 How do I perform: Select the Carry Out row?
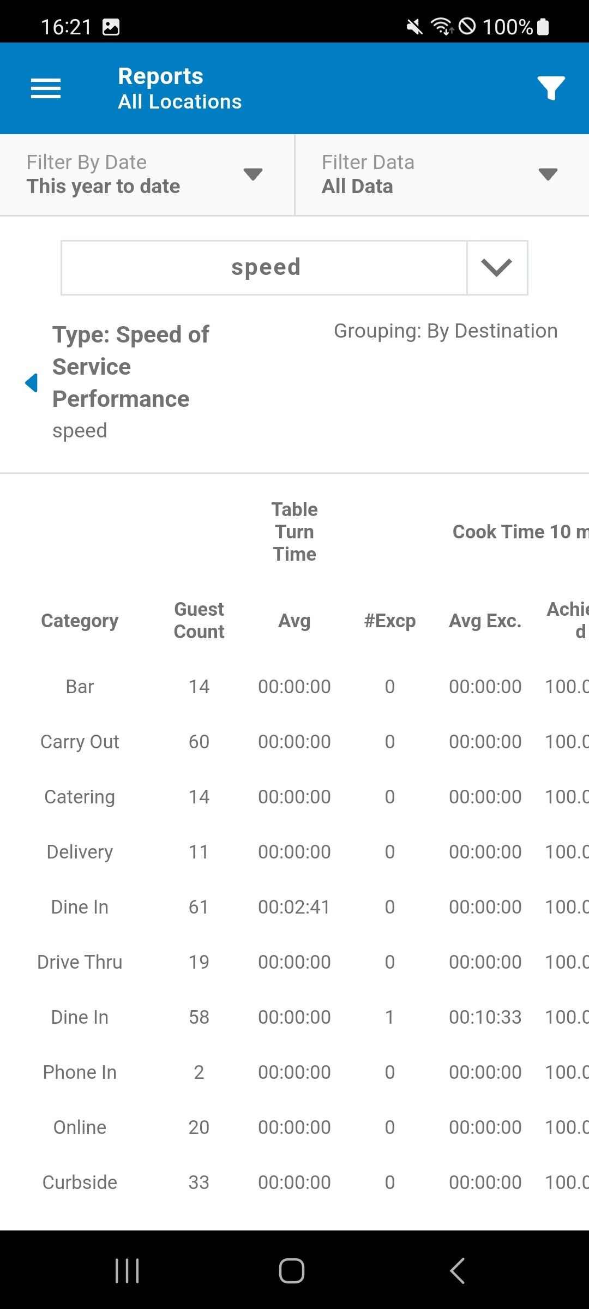tap(80, 742)
